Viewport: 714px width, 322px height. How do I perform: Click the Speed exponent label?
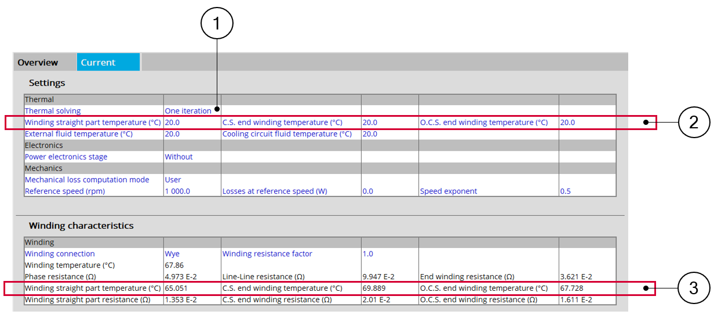pyautogui.click(x=449, y=191)
